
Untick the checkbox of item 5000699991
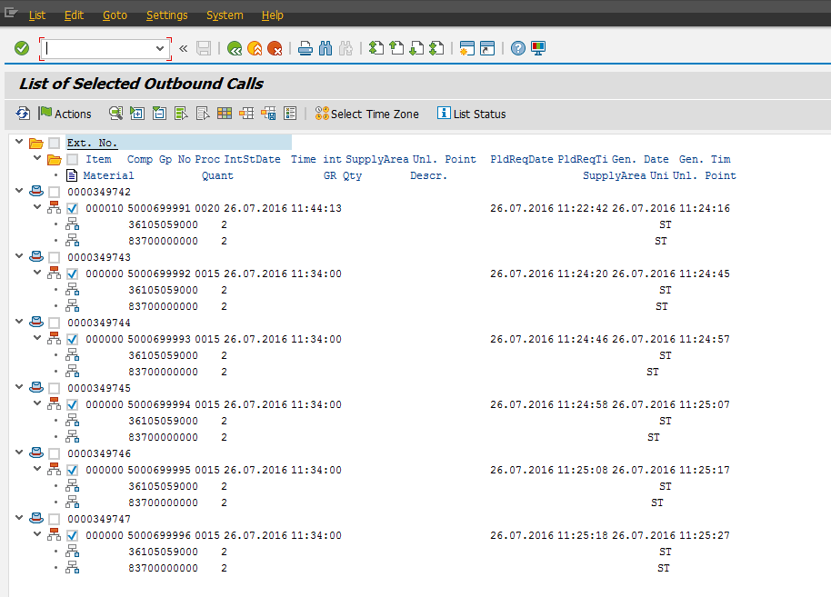click(x=73, y=209)
